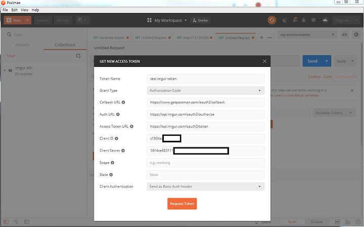
Task: Open the Help menu
Action: pyautogui.click(x=35, y=10)
